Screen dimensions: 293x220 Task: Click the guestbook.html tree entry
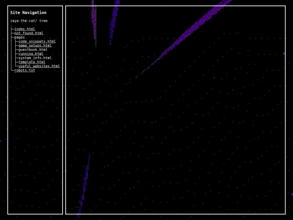click(x=33, y=49)
